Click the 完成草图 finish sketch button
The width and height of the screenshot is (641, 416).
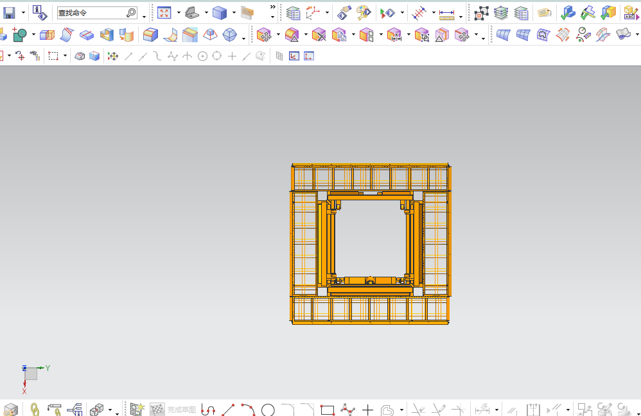[x=173, y=410]
